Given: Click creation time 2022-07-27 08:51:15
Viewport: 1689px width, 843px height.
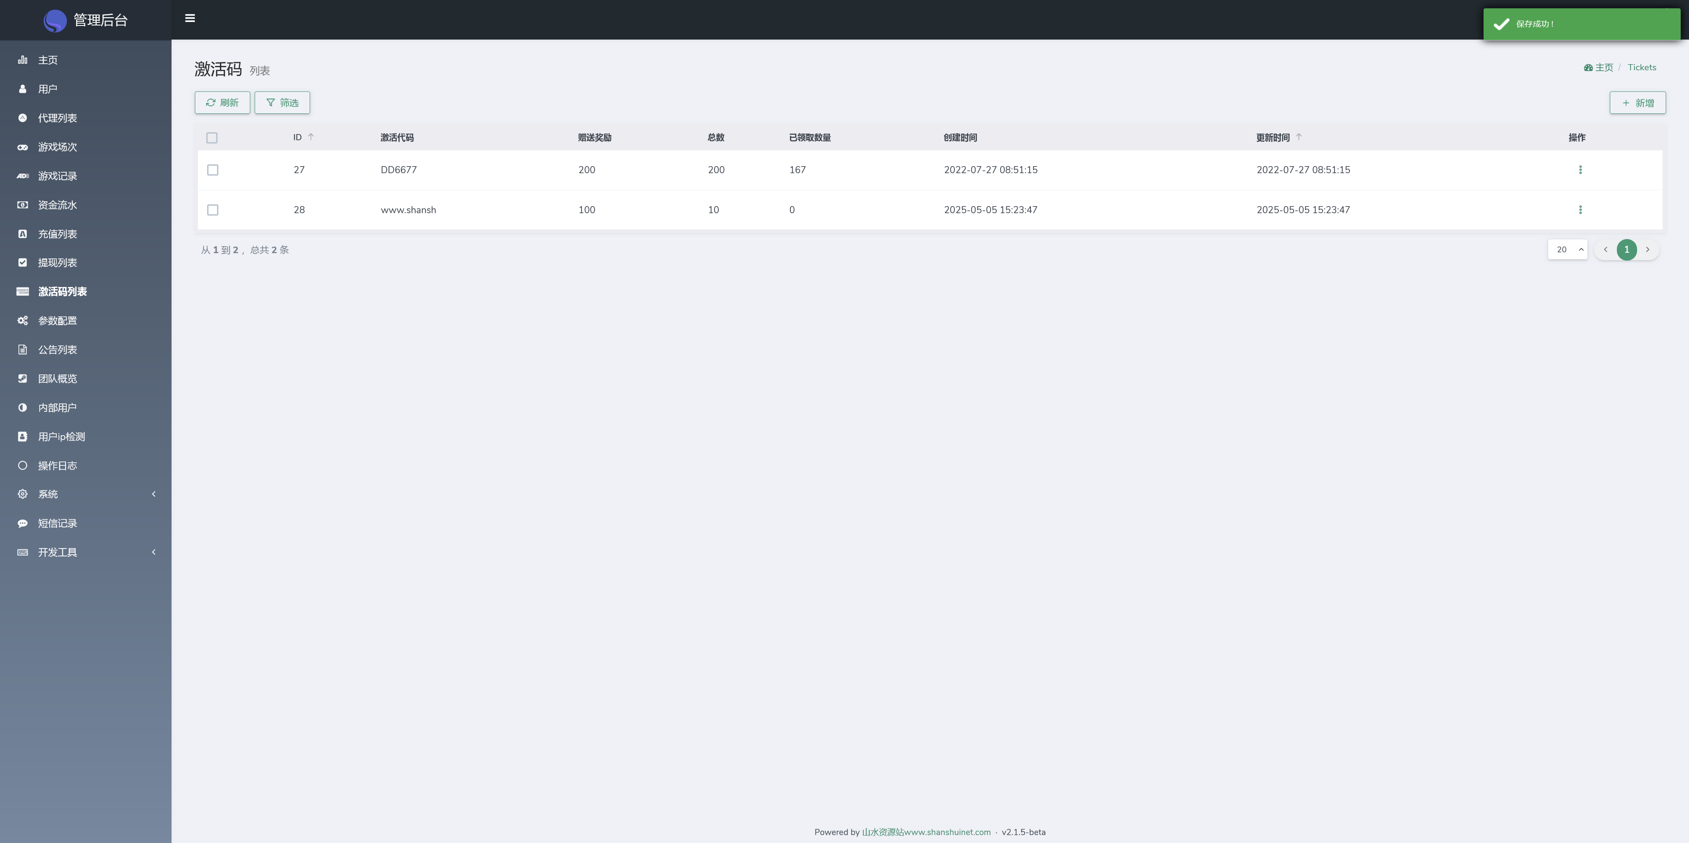Looking at the screenshot, I should point(990,170).
